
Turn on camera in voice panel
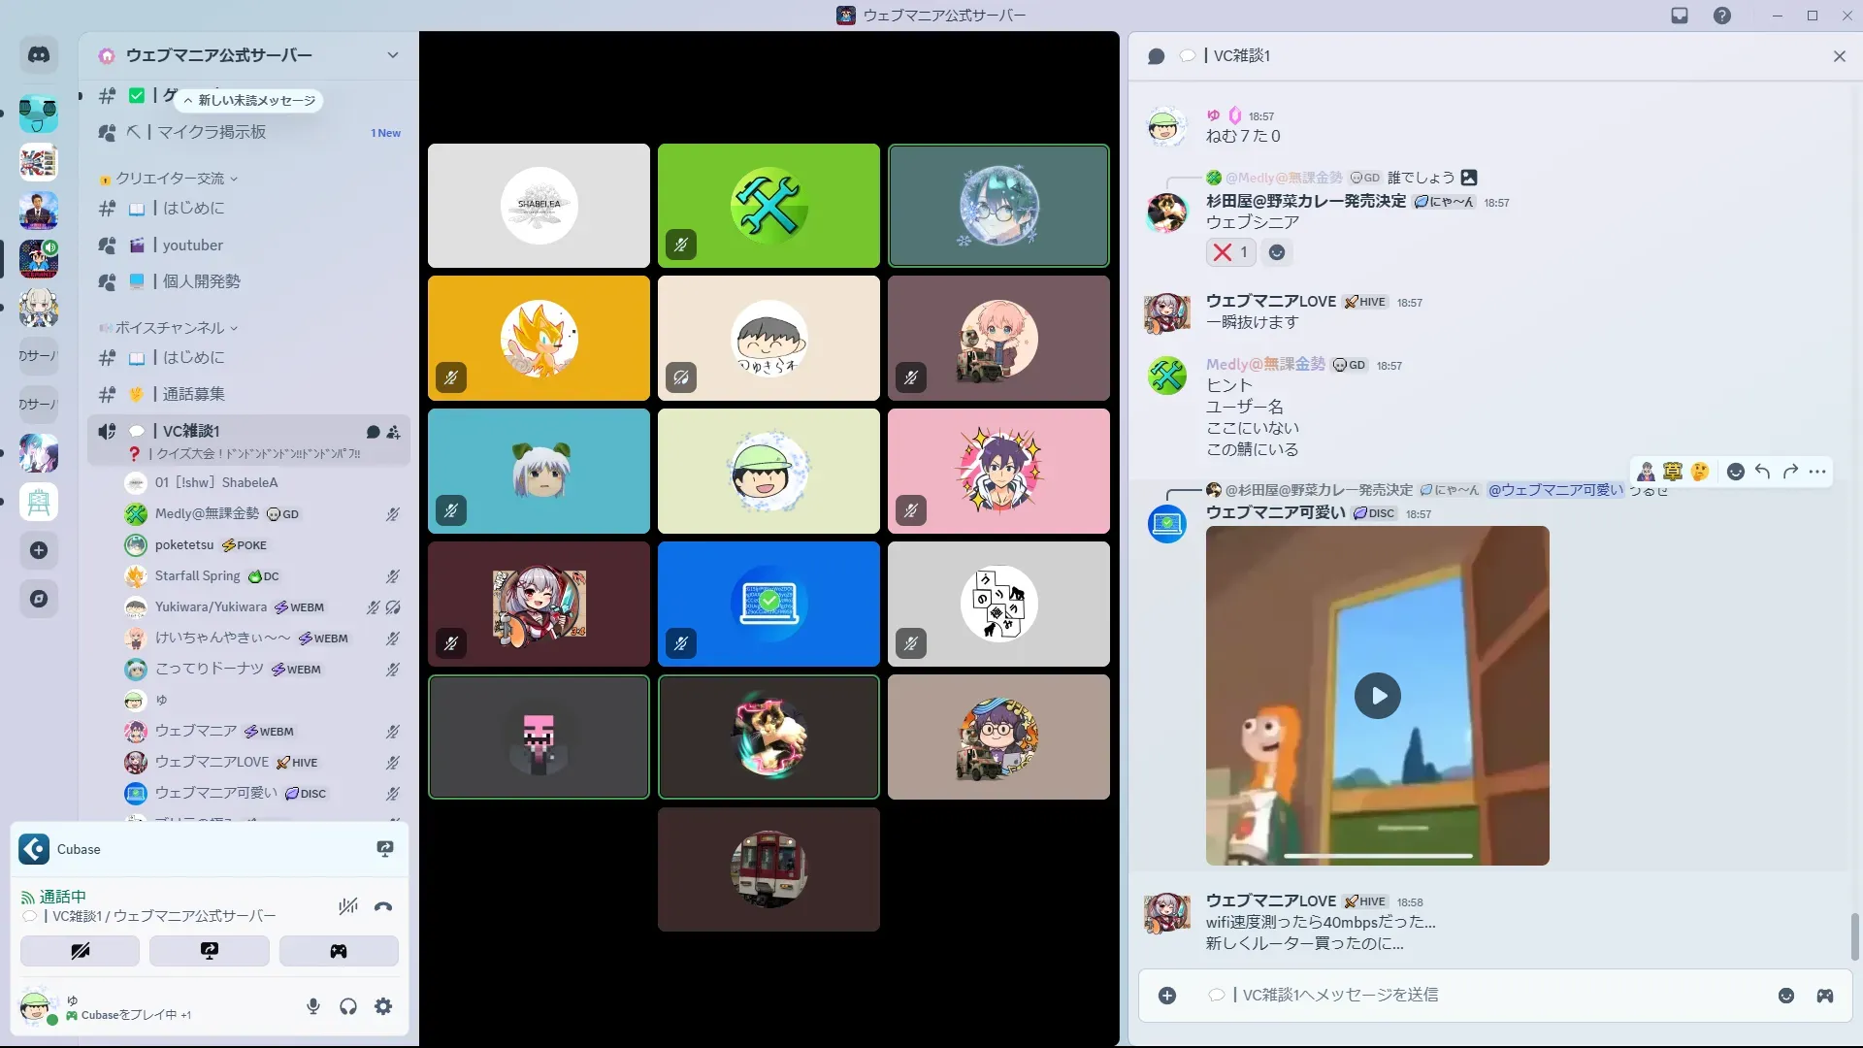coord(80,951)
